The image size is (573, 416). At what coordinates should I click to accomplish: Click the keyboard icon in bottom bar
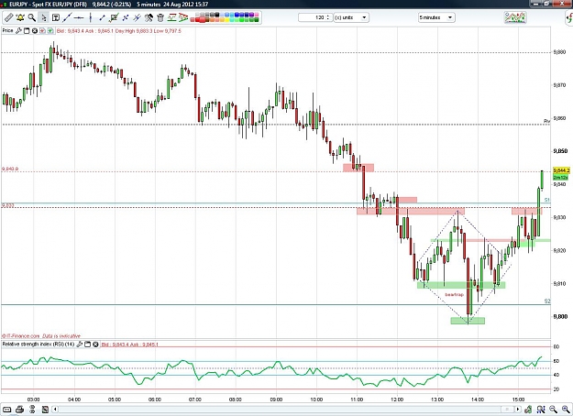[x=7, y=409]
